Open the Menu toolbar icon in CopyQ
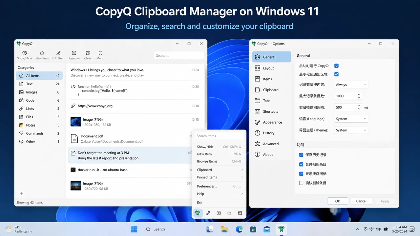This screenshot has width=420, height=236. [100, 53]
